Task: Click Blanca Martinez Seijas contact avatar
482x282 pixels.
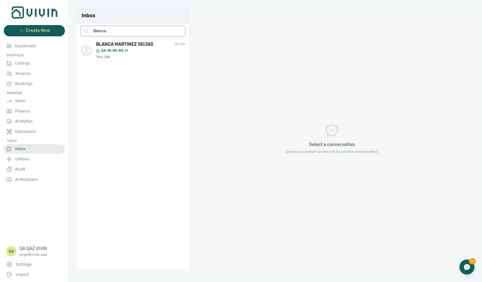Action: tap(87, 50)
